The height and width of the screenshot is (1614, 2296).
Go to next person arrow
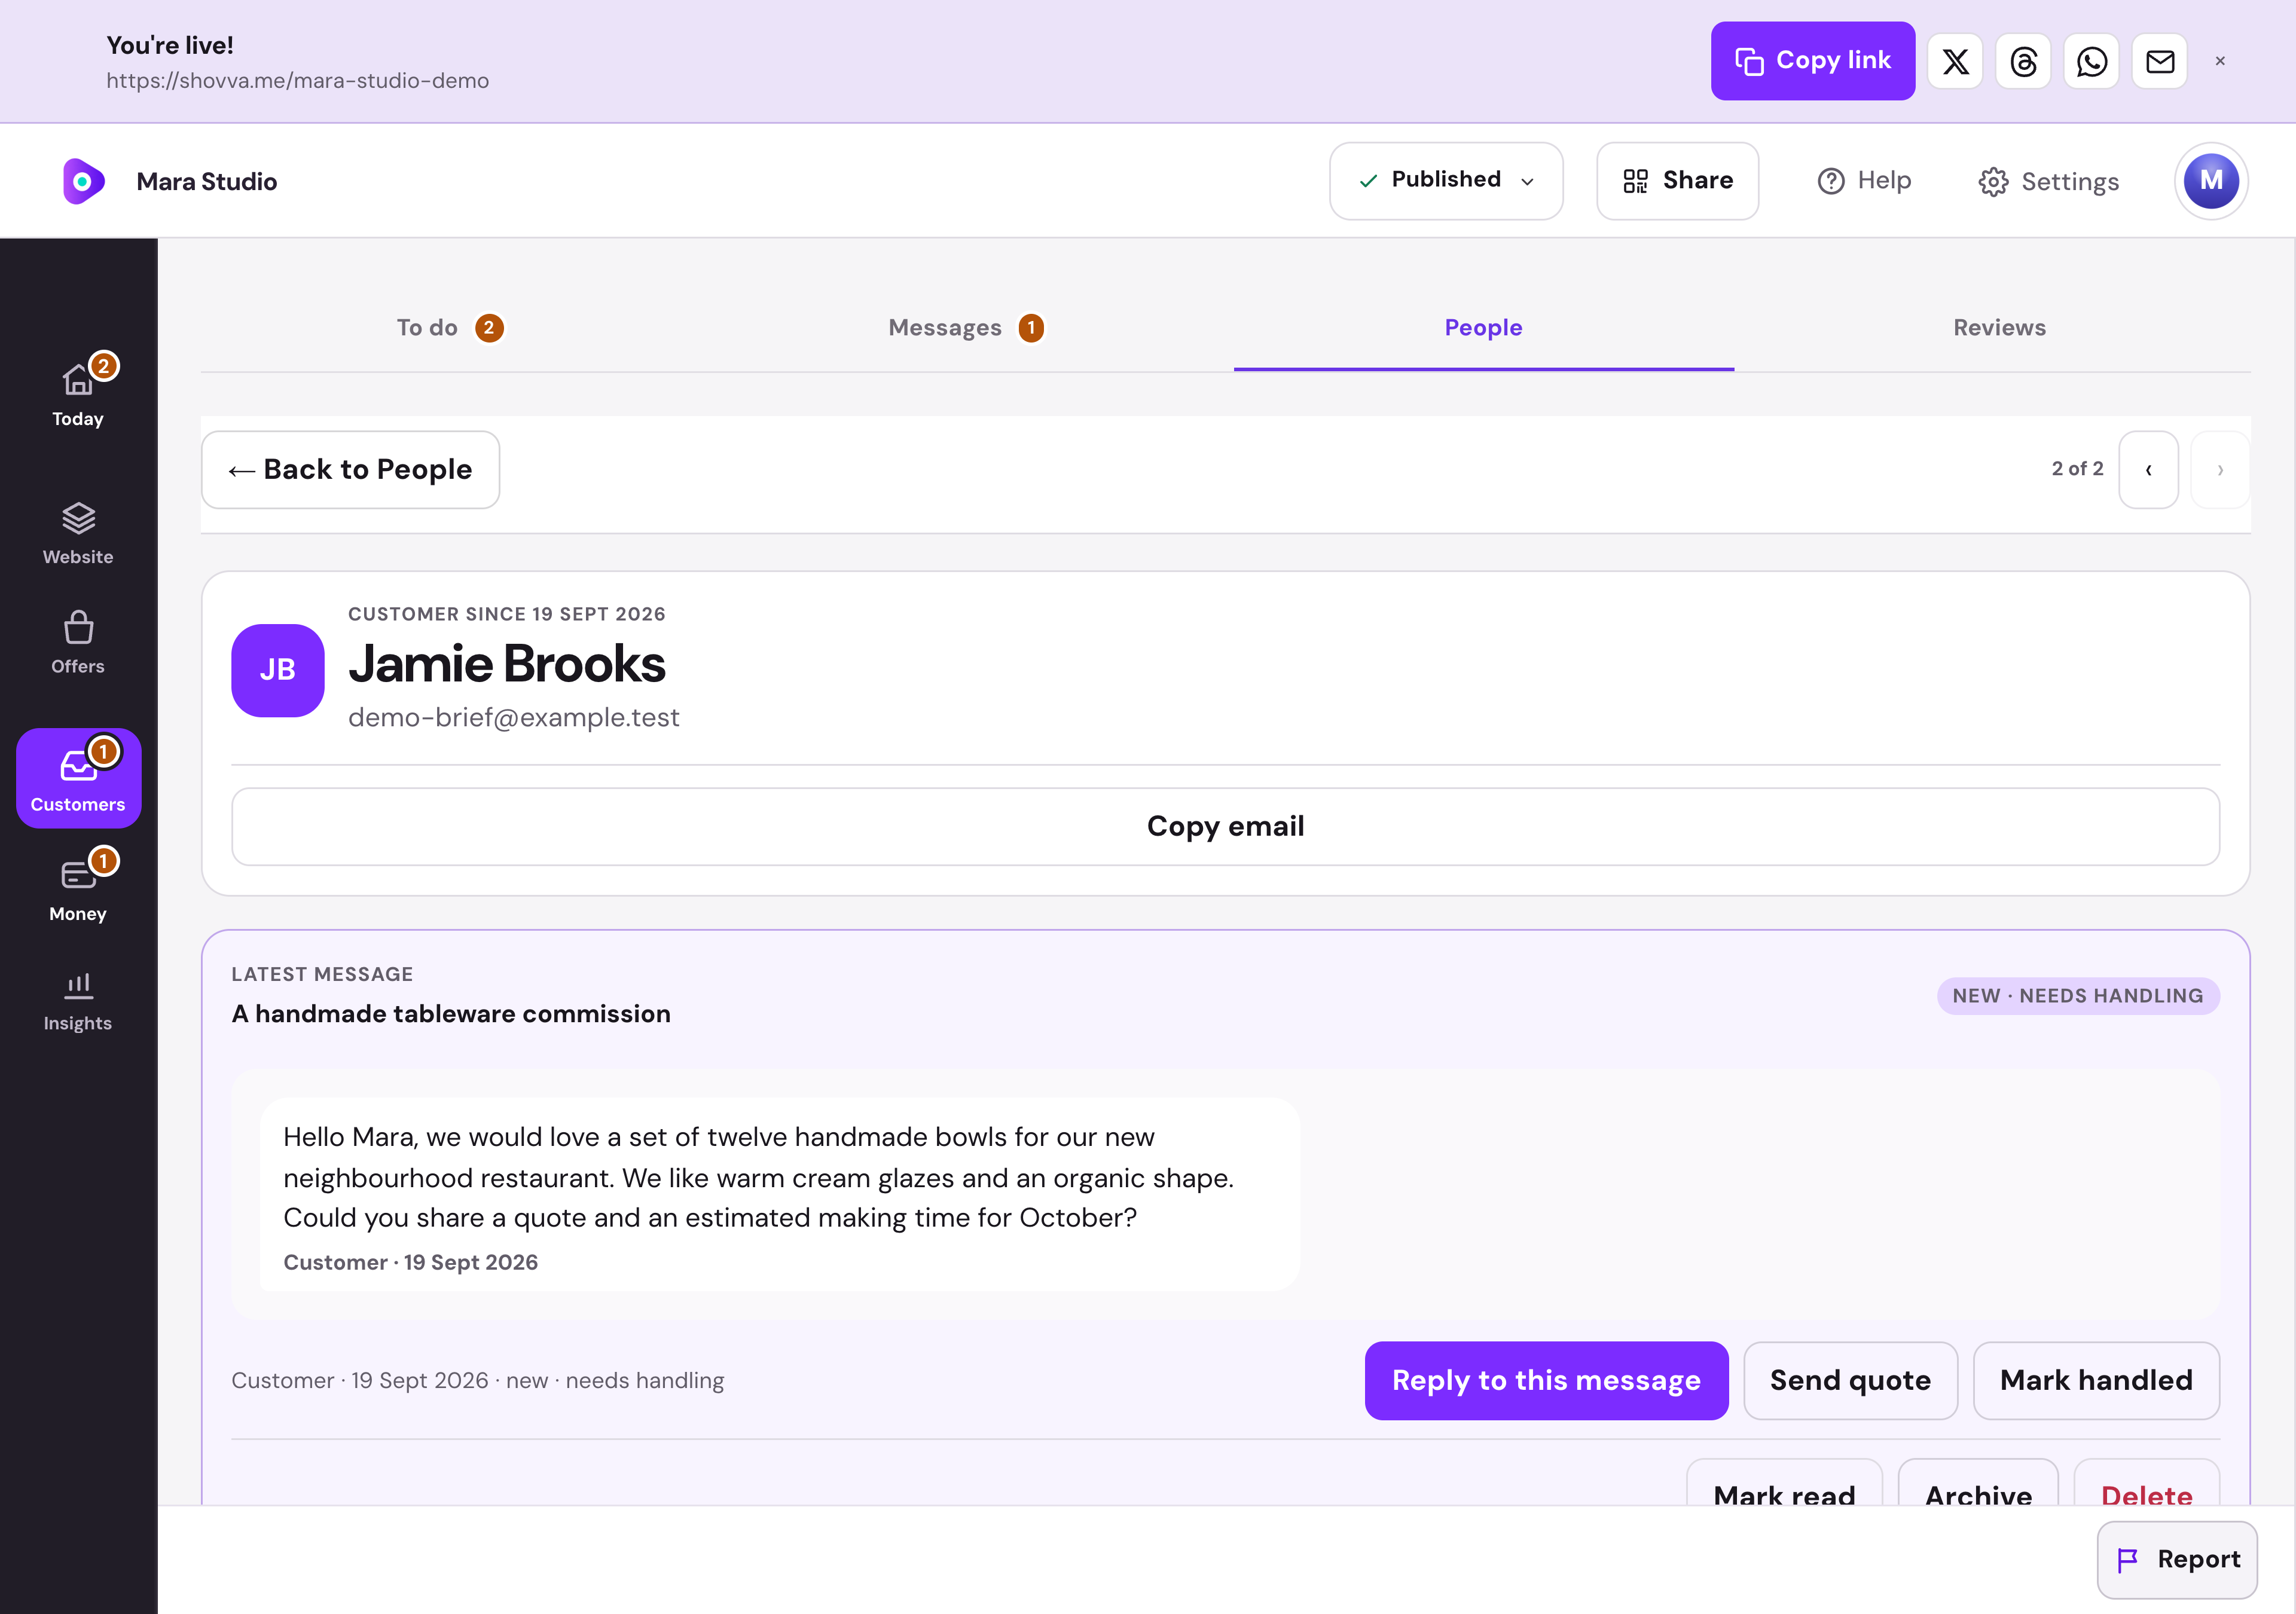2220,470
